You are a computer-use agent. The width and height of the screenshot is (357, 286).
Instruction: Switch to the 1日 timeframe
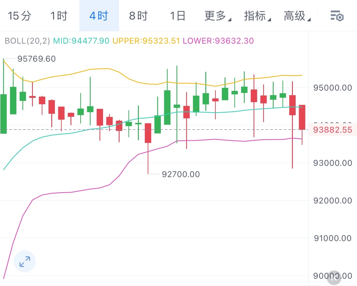[x=178, y=16]
